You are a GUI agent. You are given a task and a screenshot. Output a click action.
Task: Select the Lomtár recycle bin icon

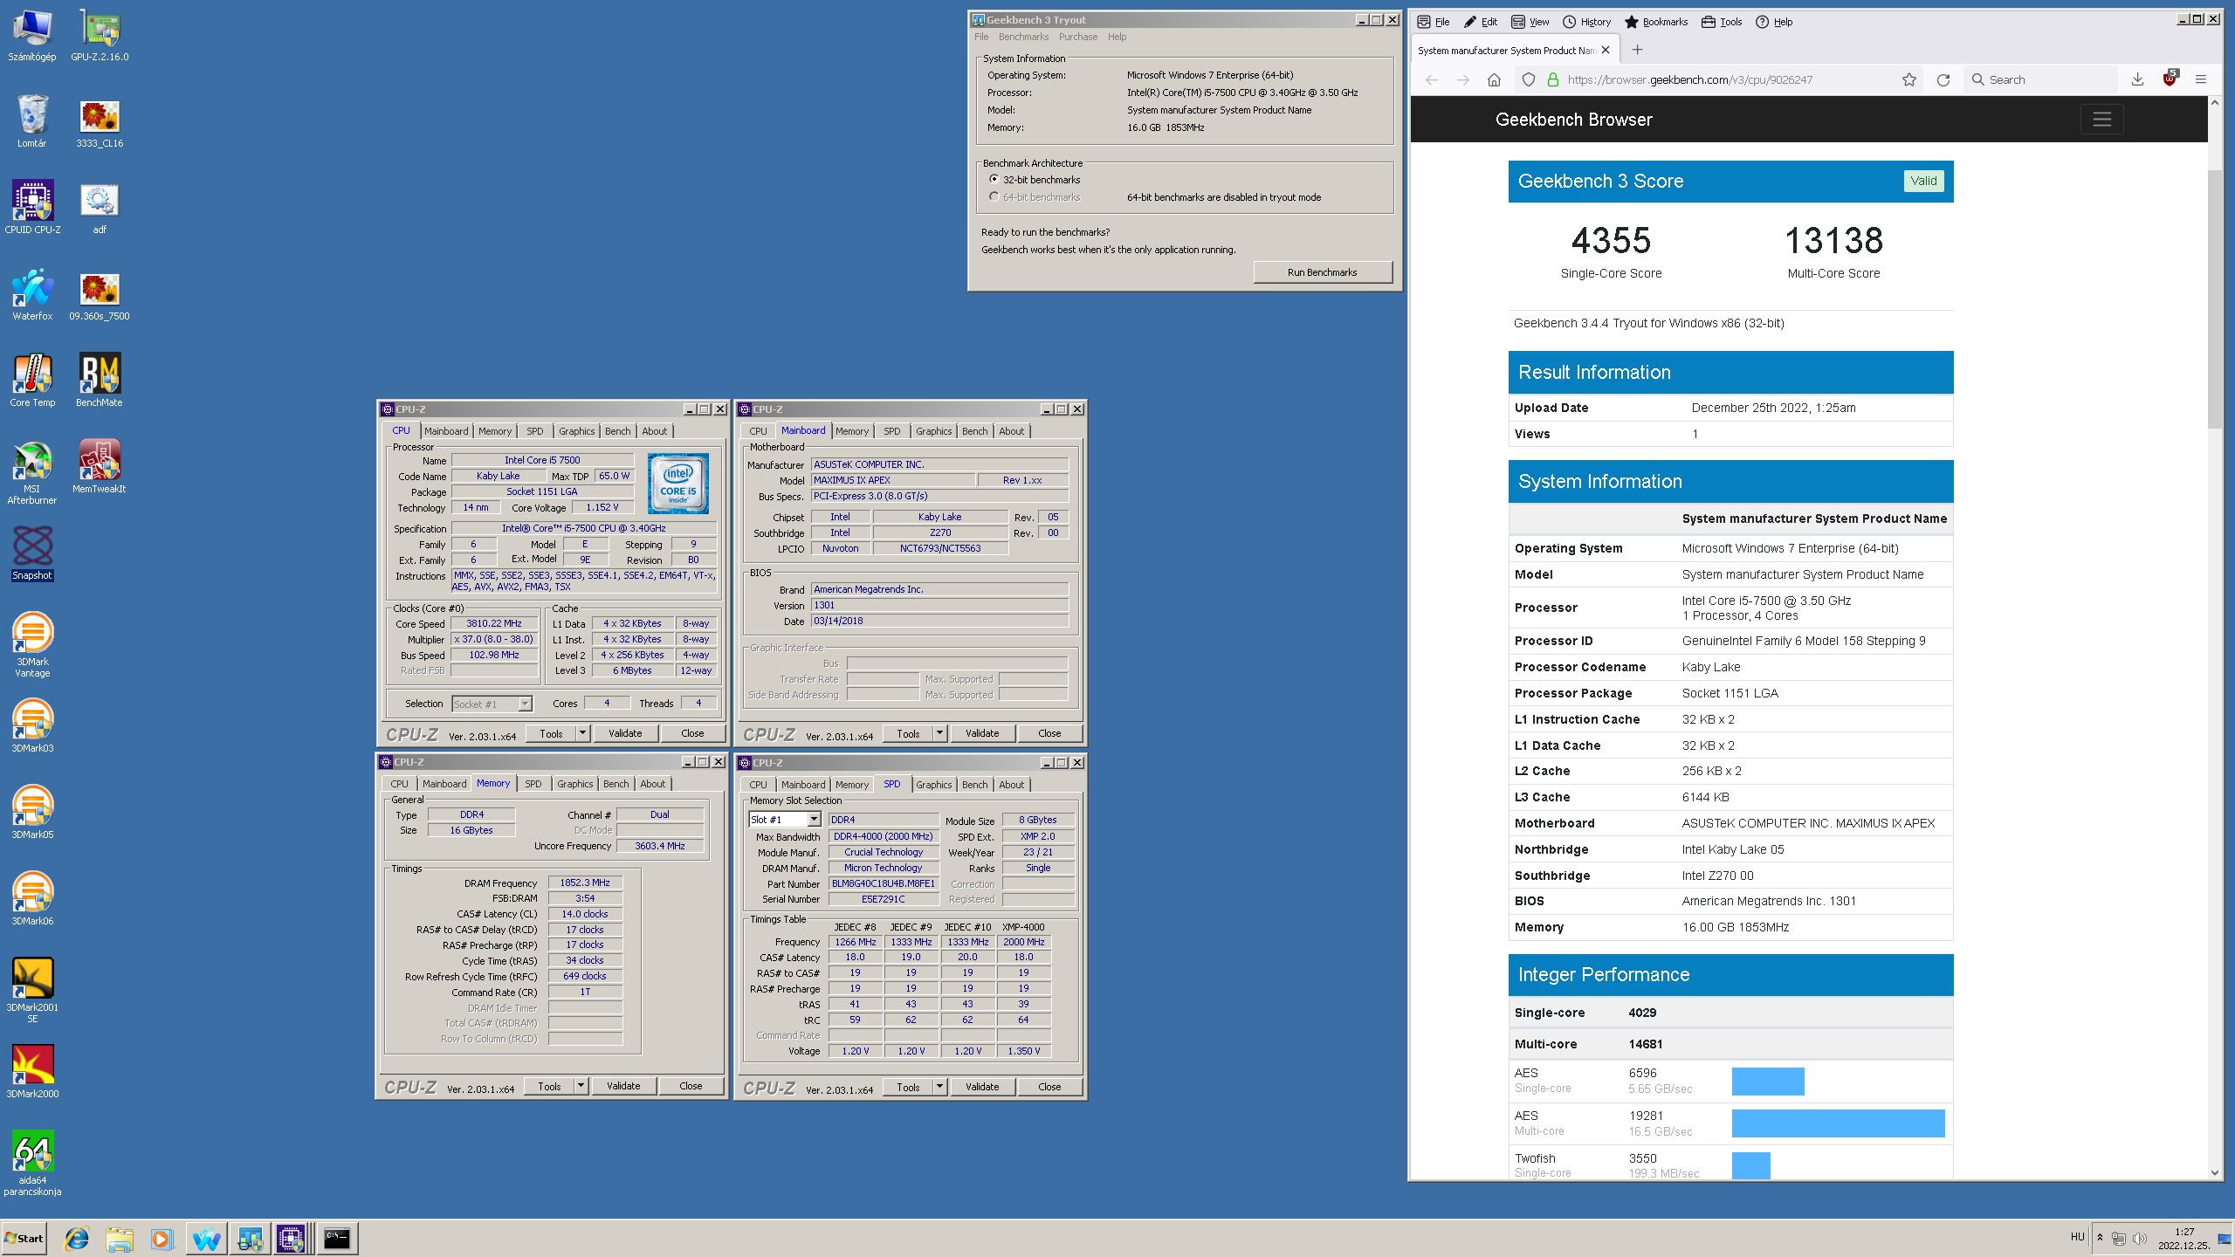(x=32, y=121)
